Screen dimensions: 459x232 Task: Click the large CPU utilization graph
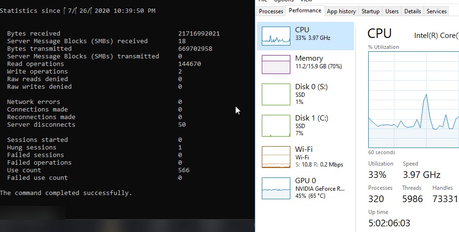[413, 100]
